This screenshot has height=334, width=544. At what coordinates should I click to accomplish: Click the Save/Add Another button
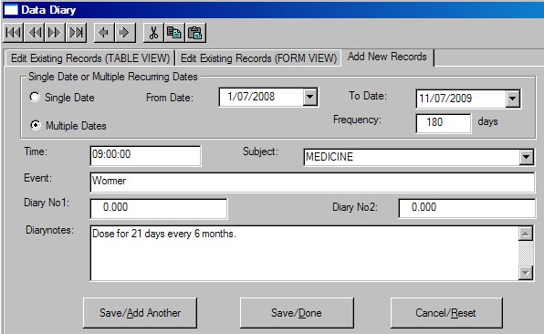[x=141, y=313]
